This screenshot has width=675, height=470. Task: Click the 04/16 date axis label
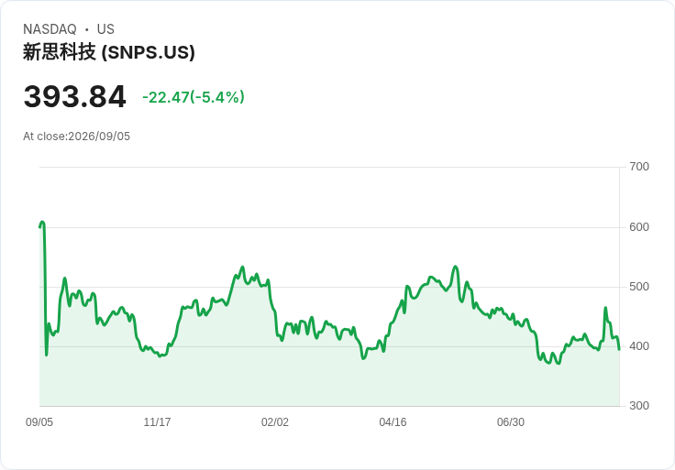click(x=393, y=422)
